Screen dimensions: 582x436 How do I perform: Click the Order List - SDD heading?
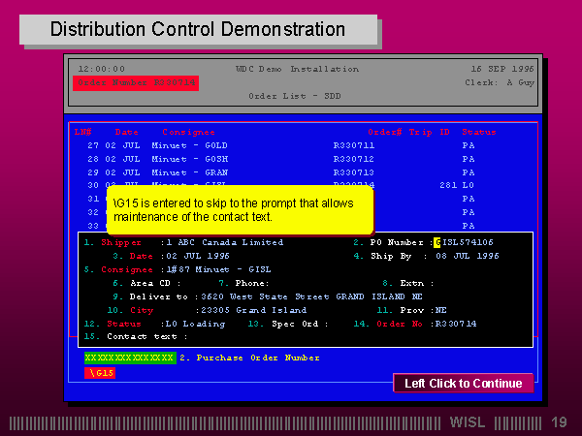click(295, 96)
